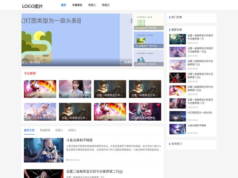Switch to the 栏目三 tab in the article list
Image resolution: width=238 pixels, height=178 pixels.
tap(72, 130)
